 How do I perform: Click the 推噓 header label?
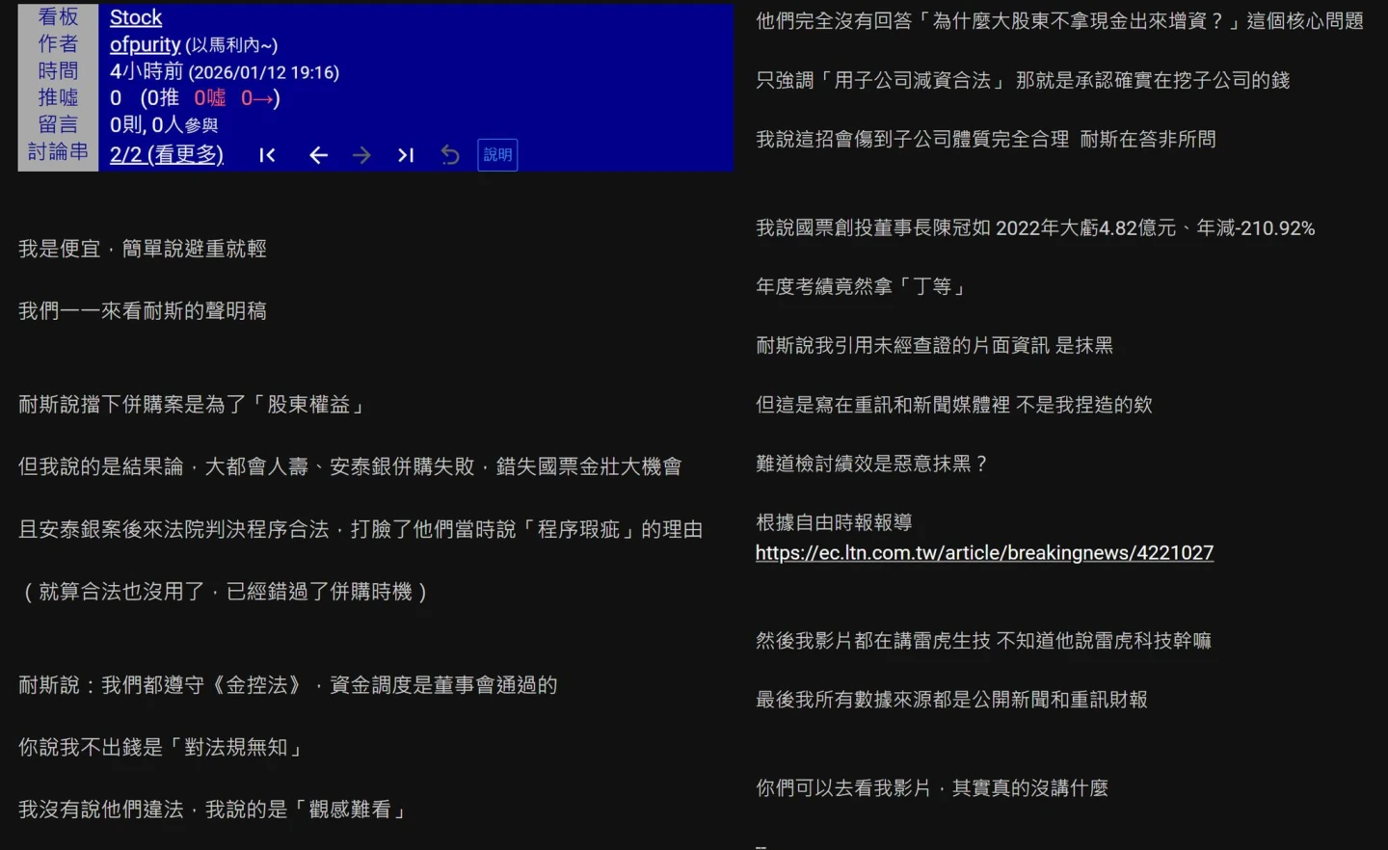pos(58,97)
